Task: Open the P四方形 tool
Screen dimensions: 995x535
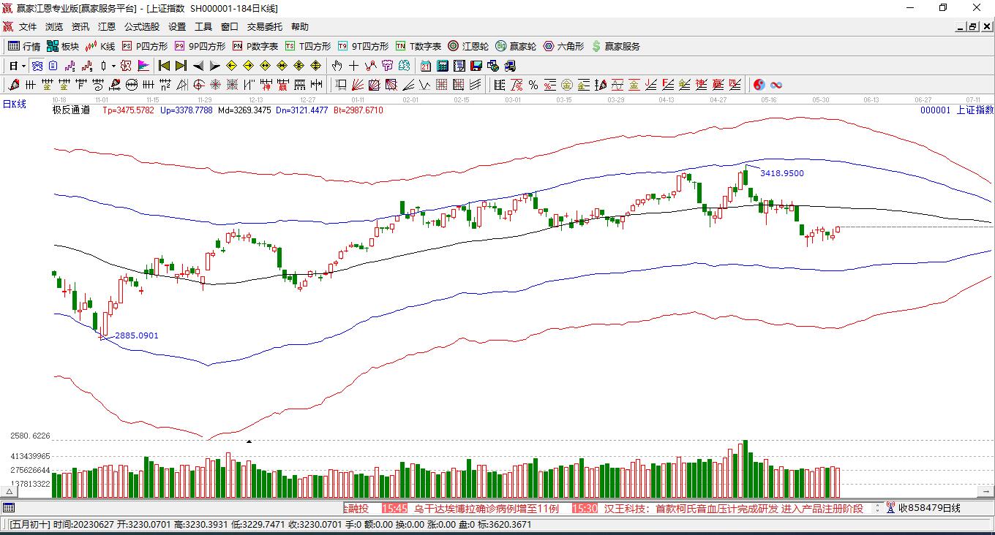Action: (x=144, y=46)
